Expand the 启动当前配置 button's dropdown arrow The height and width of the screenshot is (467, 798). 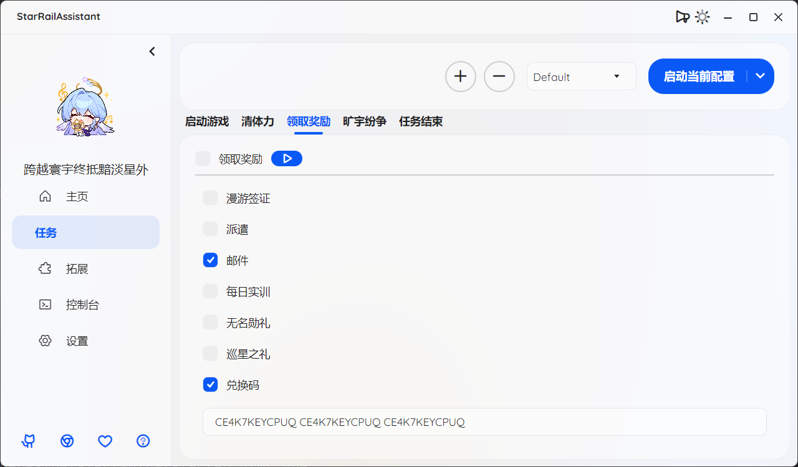click(760, 76)
